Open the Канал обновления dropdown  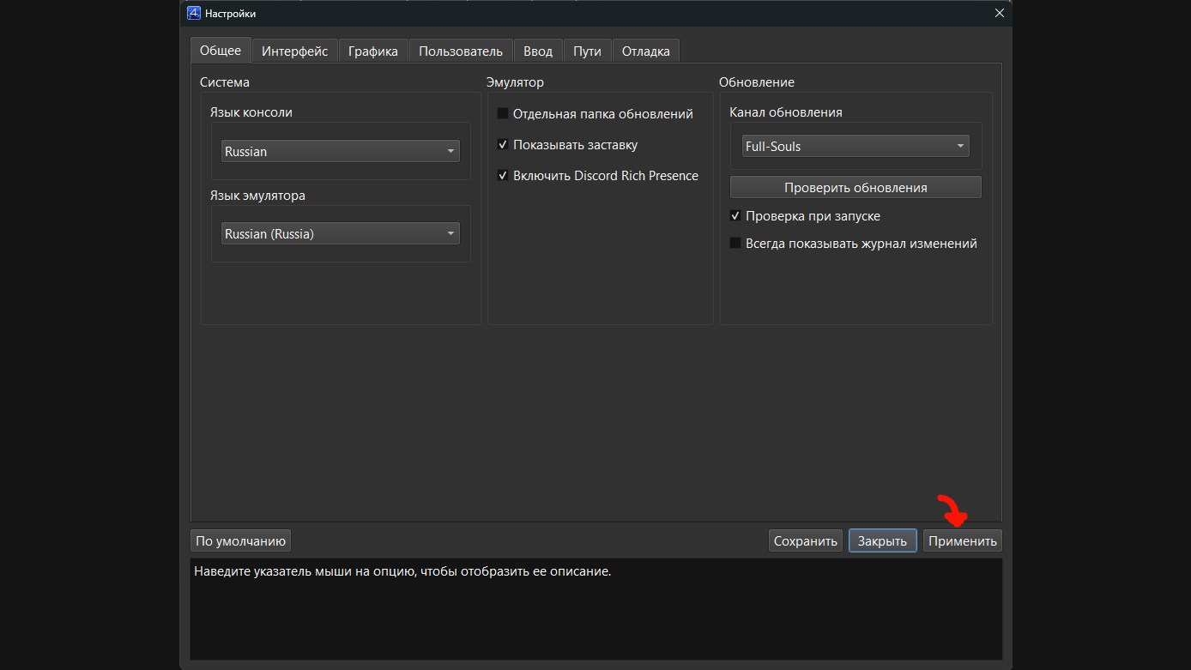pos(855,146)
